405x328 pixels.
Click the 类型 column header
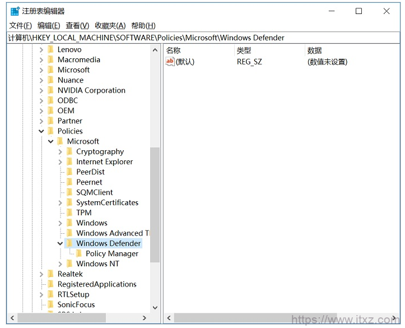[x=269, y=50]
